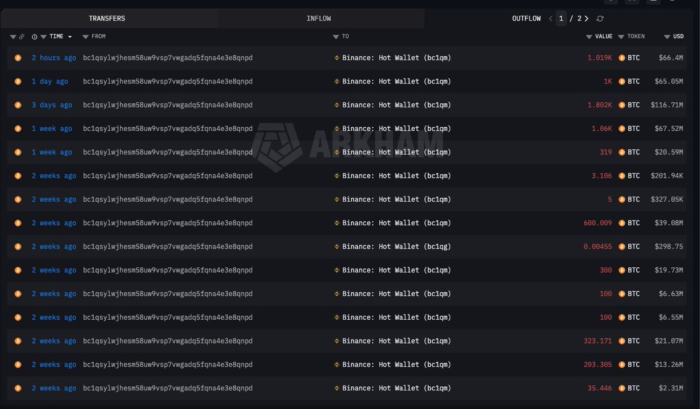Click the BTC token in the 203.305 row
Viewport: 700px width, 409px height.
tap(629, 365)
